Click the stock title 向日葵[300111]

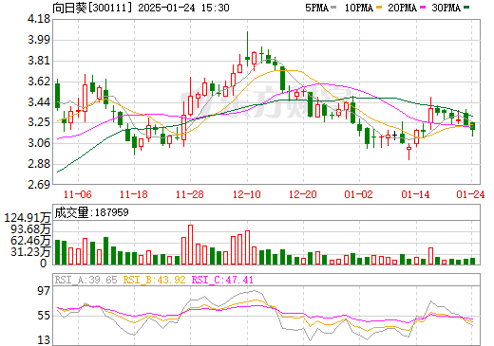coord(92,8)
